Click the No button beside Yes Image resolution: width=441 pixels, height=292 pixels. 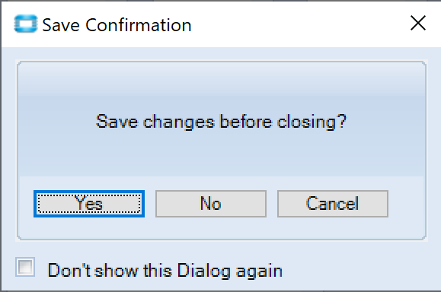(x=211, y=204)
